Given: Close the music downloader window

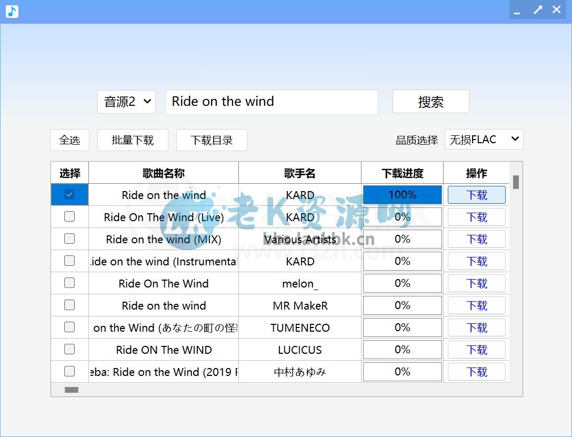Looking at the screenshot, I should tap(557, 10).
